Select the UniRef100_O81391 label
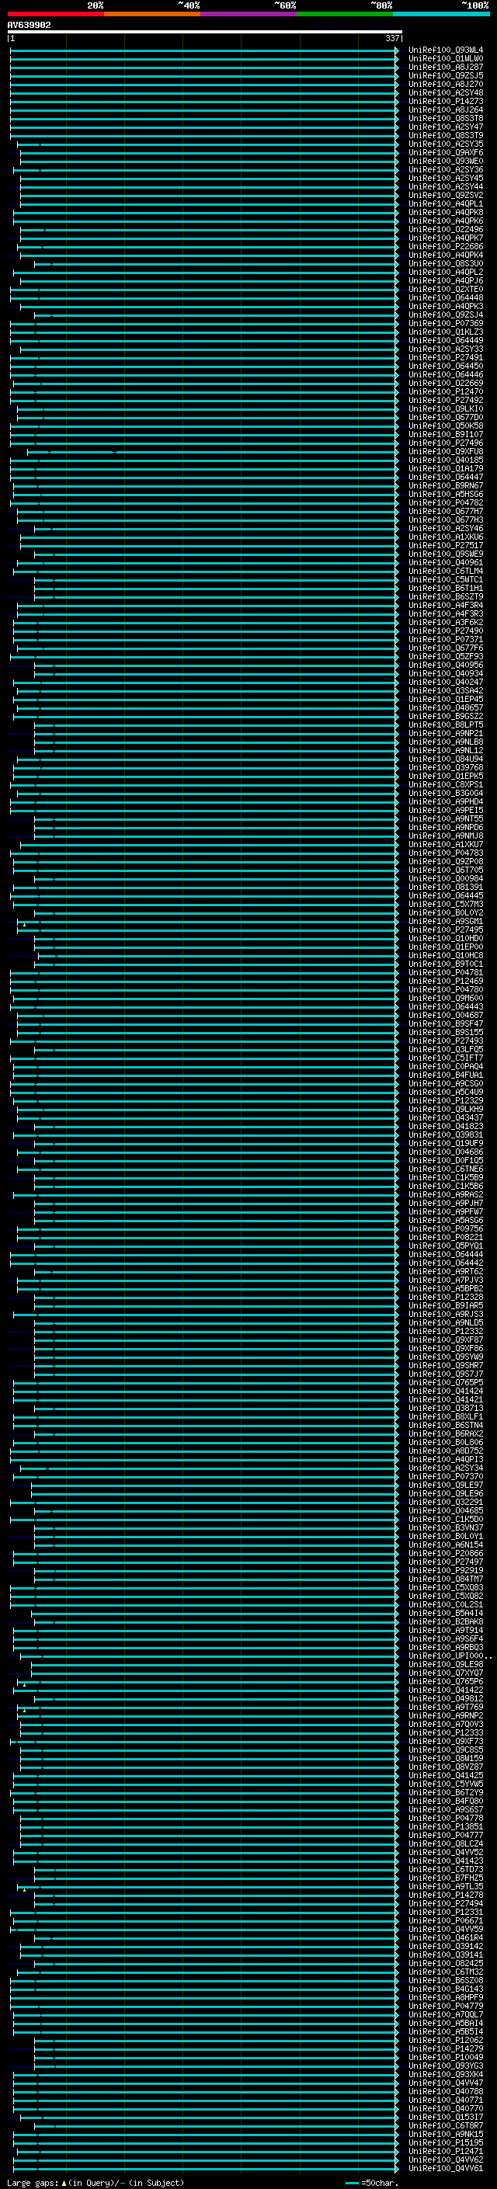 point(446,887)
